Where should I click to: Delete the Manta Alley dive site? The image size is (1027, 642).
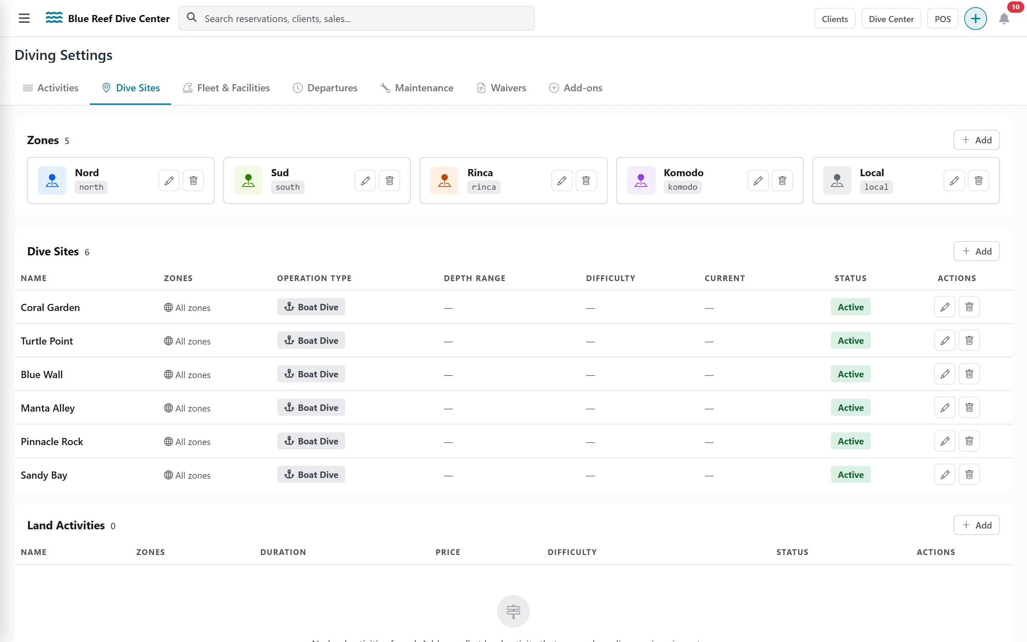click(x=969, y=408)
